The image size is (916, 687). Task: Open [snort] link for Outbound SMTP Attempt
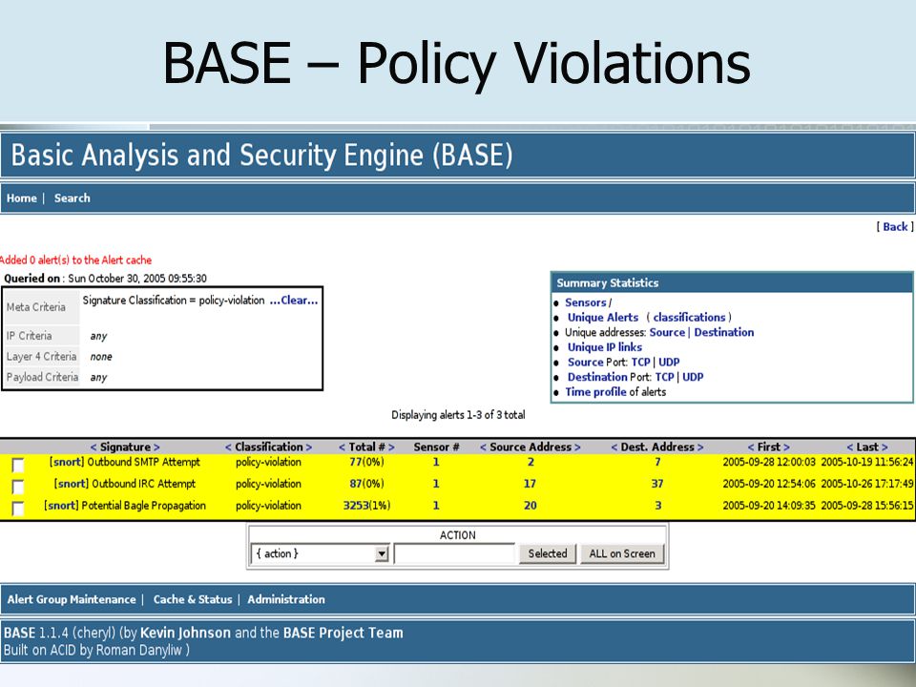[67, 462]
